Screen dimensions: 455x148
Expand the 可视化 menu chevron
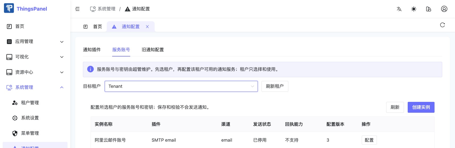coord(62,57)
